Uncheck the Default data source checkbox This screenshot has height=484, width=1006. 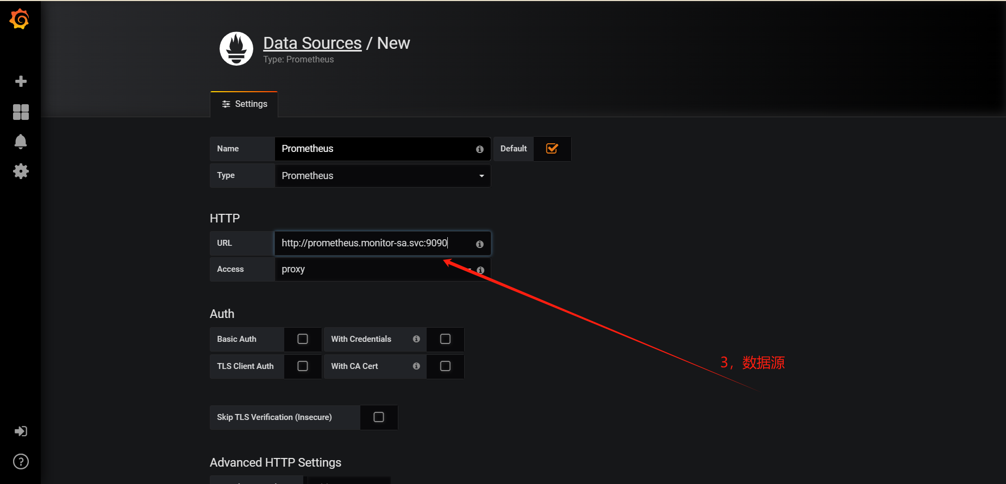[x=552, y=149]
